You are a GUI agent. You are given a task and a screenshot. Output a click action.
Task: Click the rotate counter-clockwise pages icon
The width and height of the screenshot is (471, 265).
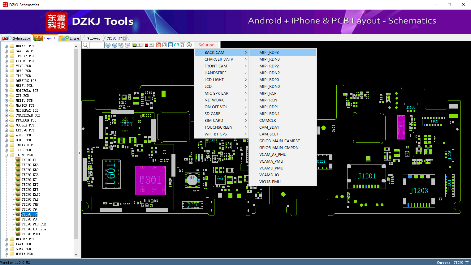click(x=127, y=45)
